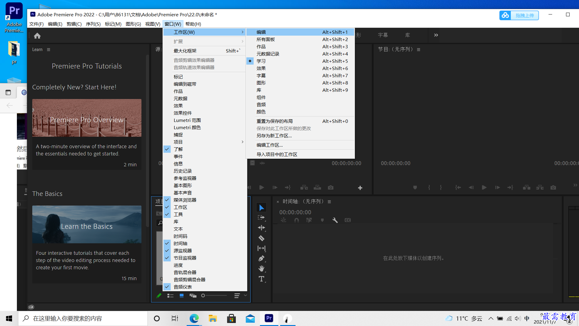The width and height of the screenshot is (579, 326).
Task: Click 最大化框架 menu entry
Action: pos(205,51)
